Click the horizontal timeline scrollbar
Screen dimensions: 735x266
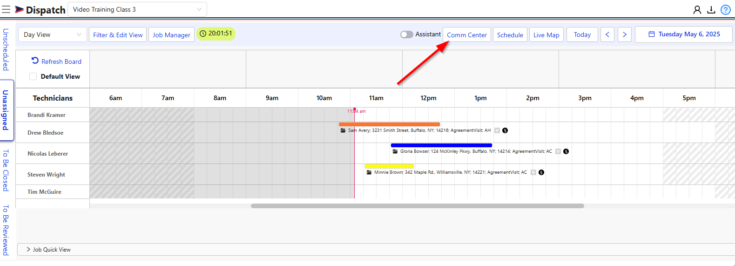coord(418,205)
